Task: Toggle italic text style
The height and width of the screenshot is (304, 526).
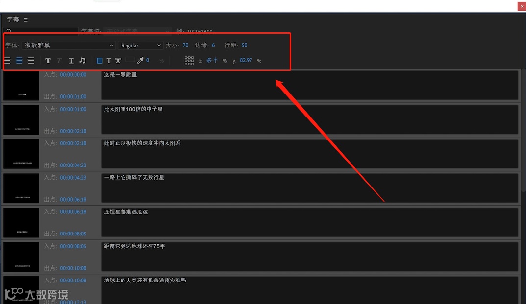Action: tap(59, 61)
